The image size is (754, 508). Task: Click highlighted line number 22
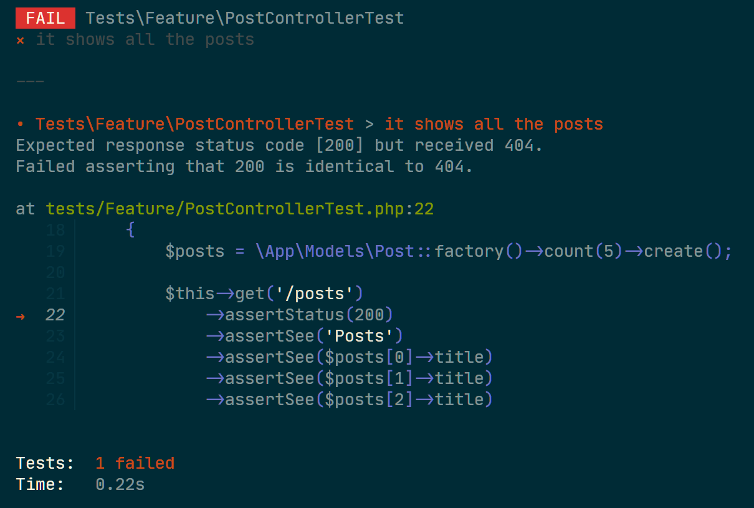[55, 315]
